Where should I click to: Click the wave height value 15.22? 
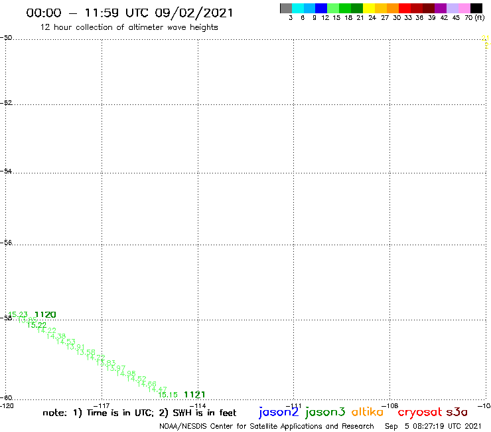click(36, 325)
